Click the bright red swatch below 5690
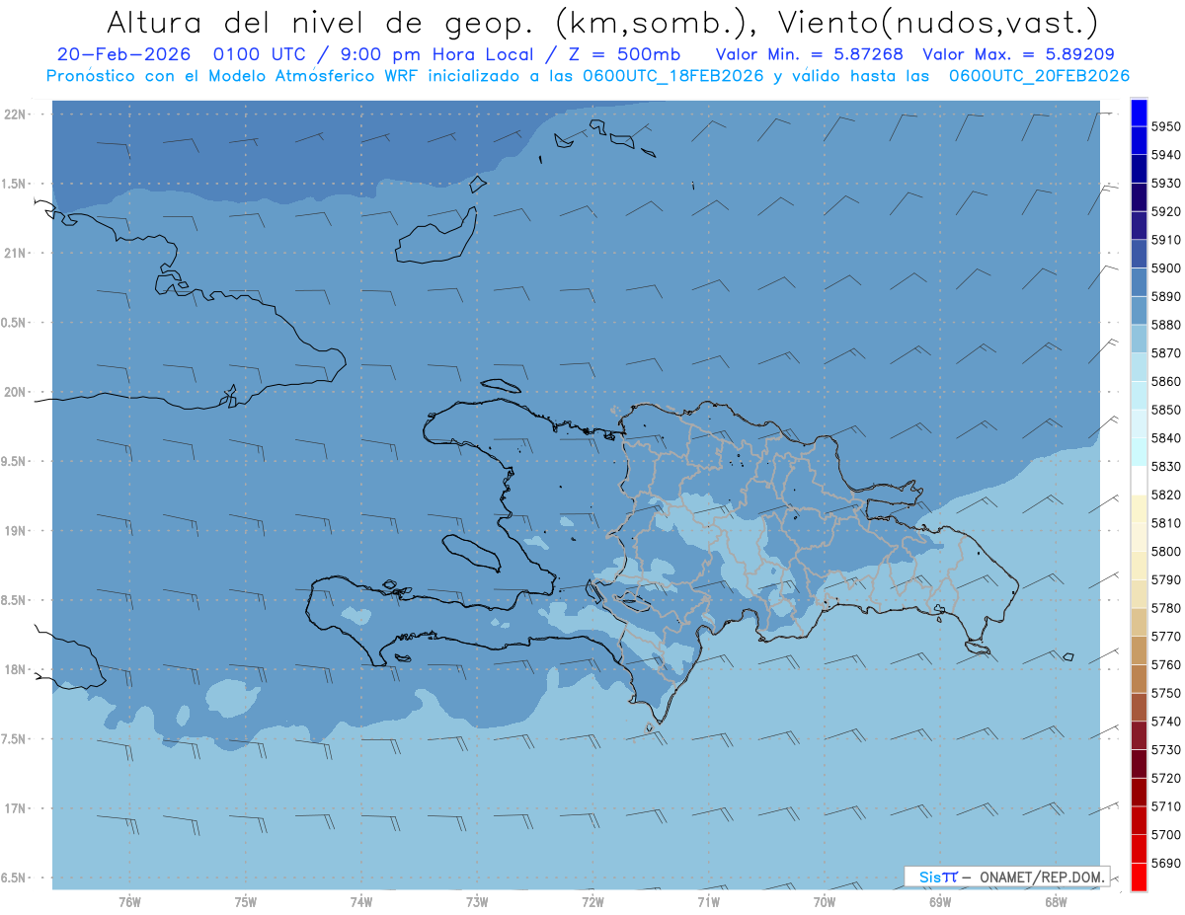This screenshot has height=915, width=1185. tap(1139, 877)
